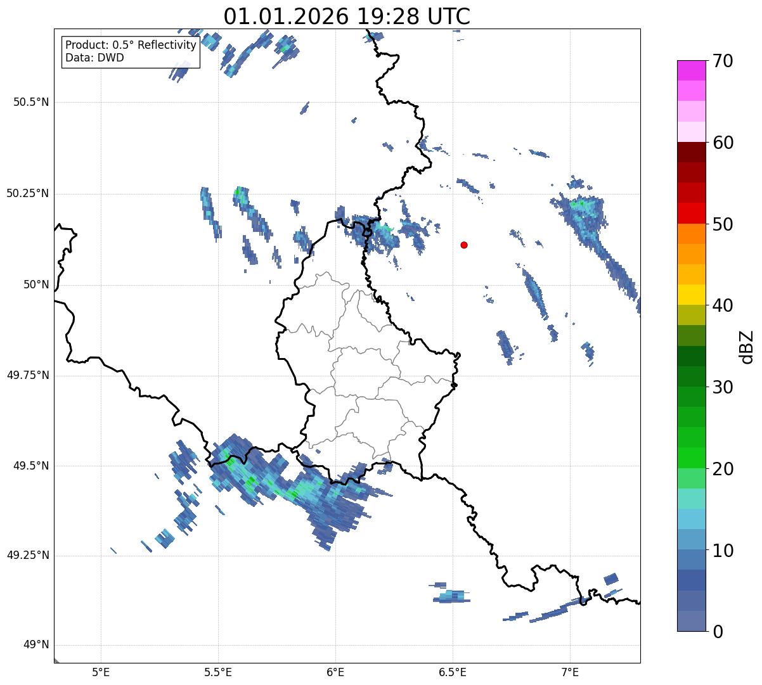Click the 49.5°N latitude label

pyautogui.click(x=32, y=466)
